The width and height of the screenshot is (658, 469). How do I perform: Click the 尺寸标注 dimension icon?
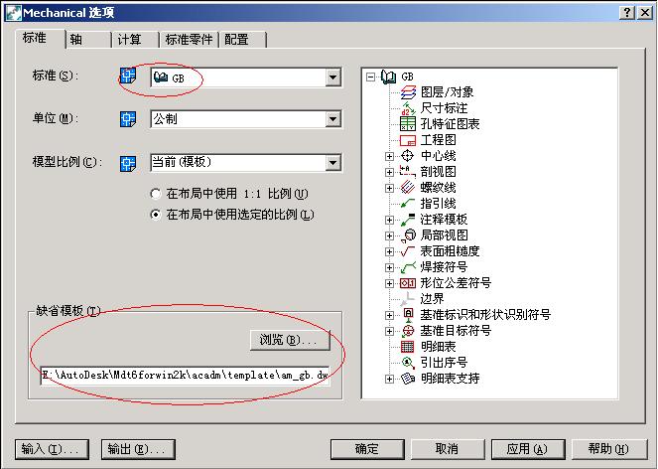408,108
